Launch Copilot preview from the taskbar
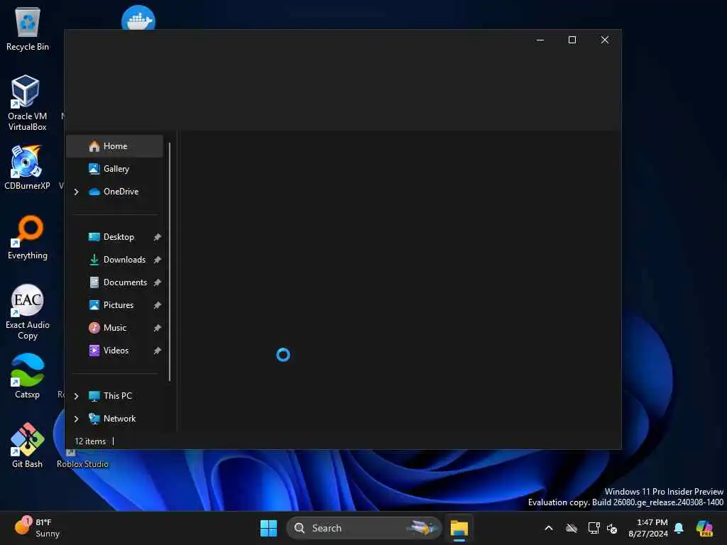 pyautogui.click(x=705, y=528)
